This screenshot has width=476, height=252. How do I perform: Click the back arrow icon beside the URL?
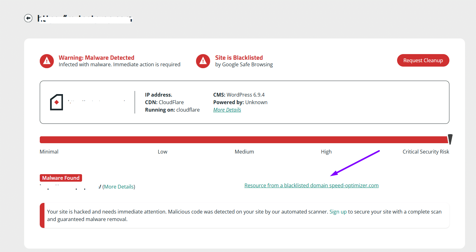click(x=28, y=18)
